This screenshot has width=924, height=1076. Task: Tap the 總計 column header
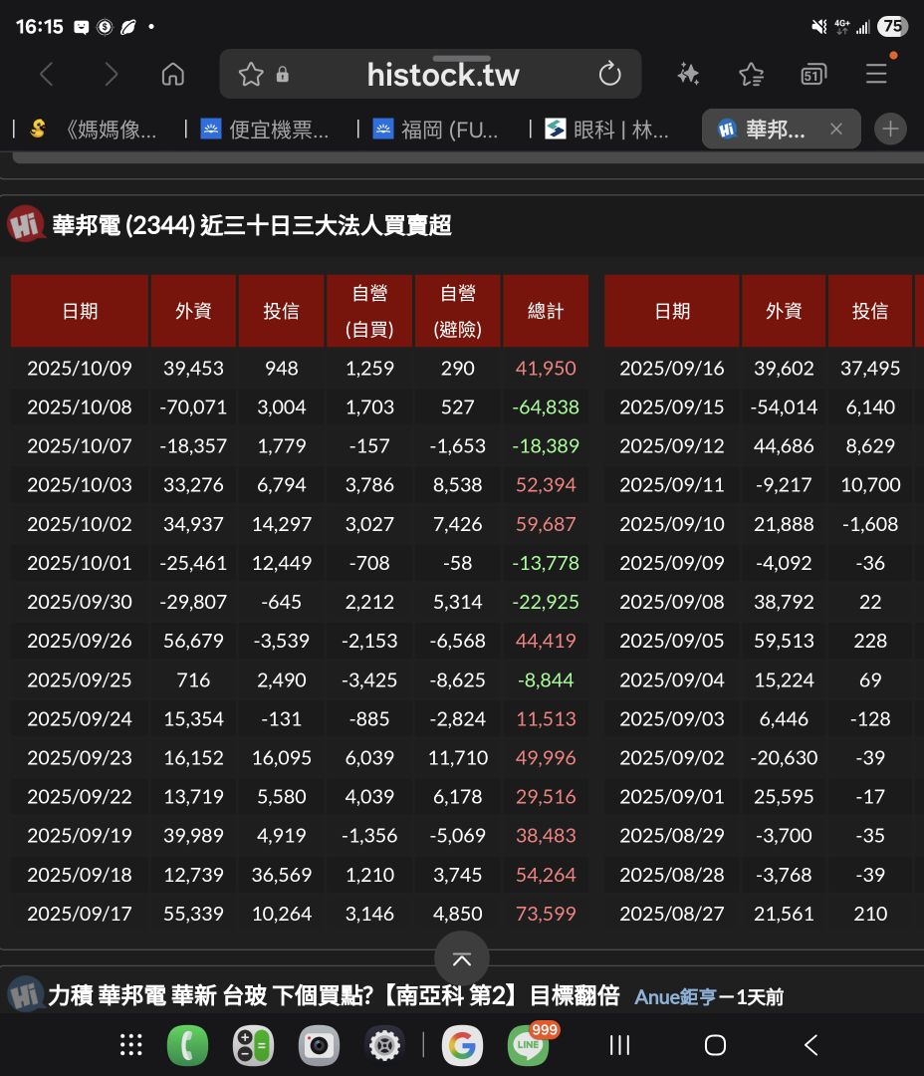tap(546, 311)
